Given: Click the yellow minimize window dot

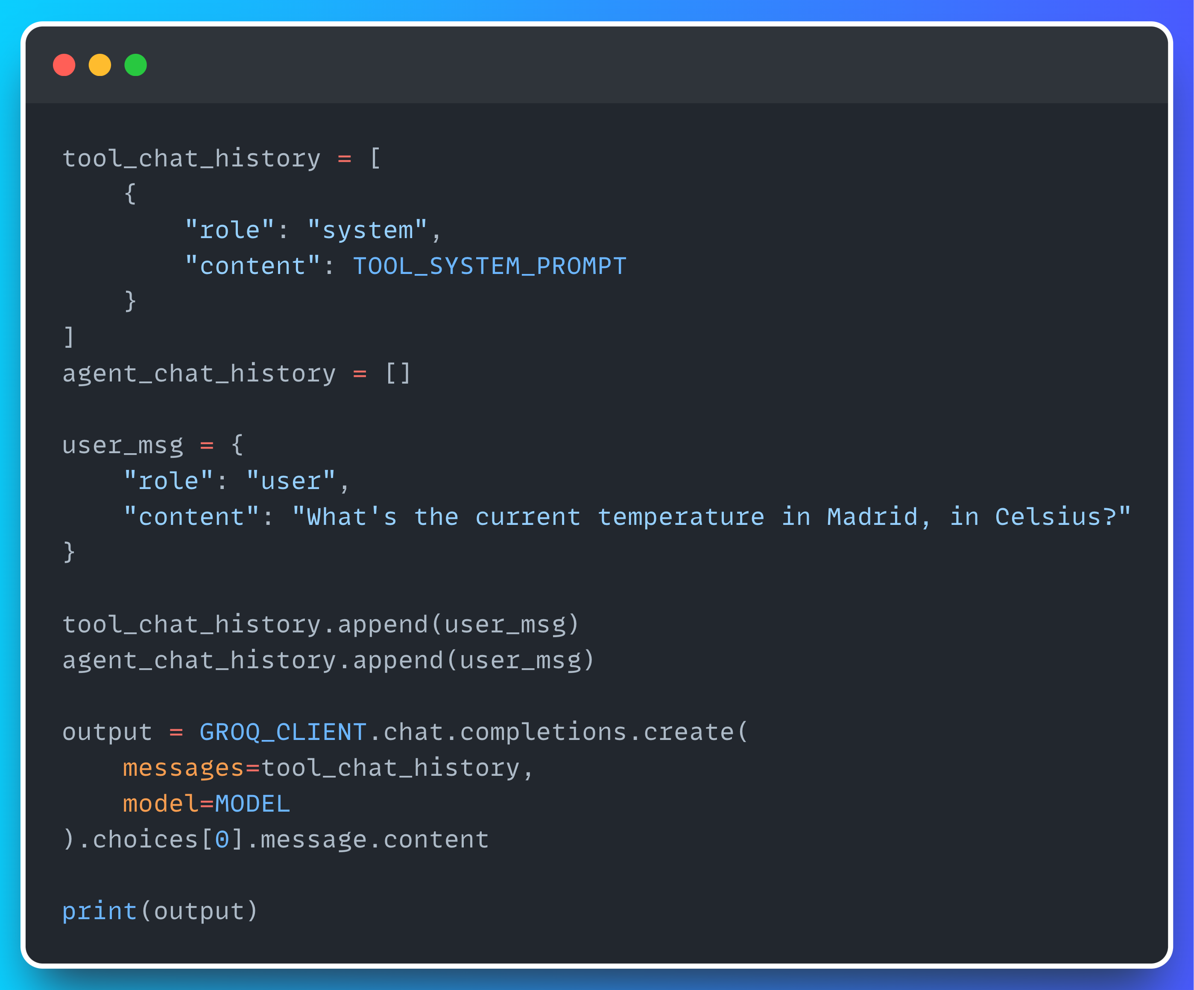Looking at the screenshot, I should [x=100, y=65].
